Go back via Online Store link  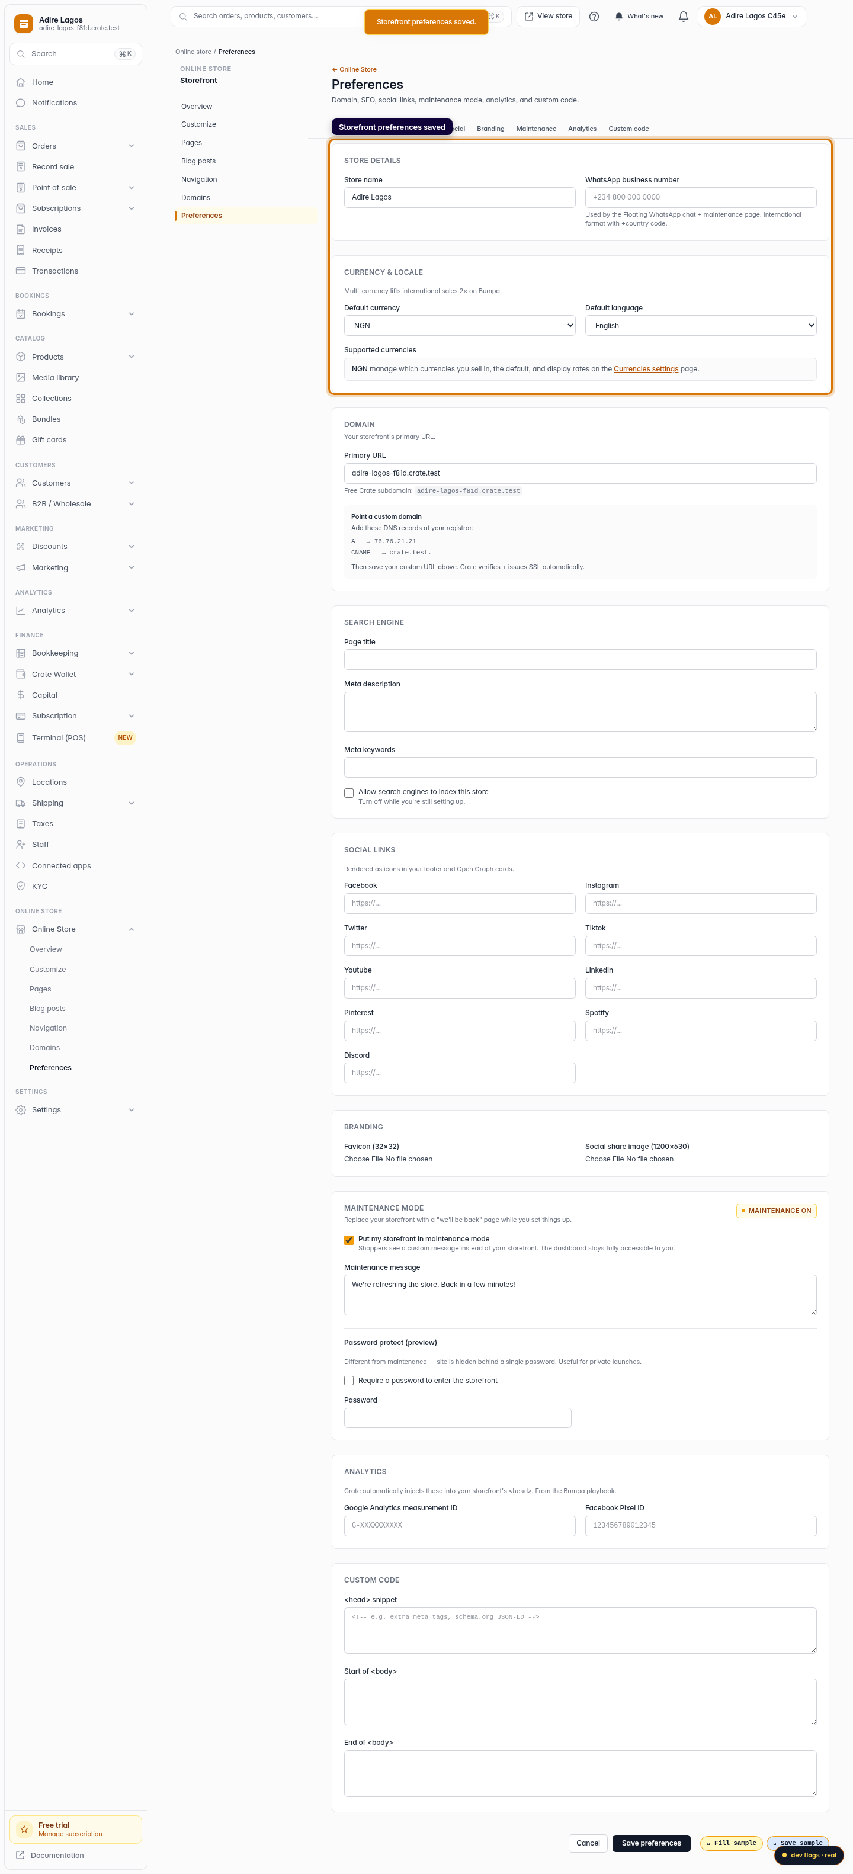click(354, 70)
